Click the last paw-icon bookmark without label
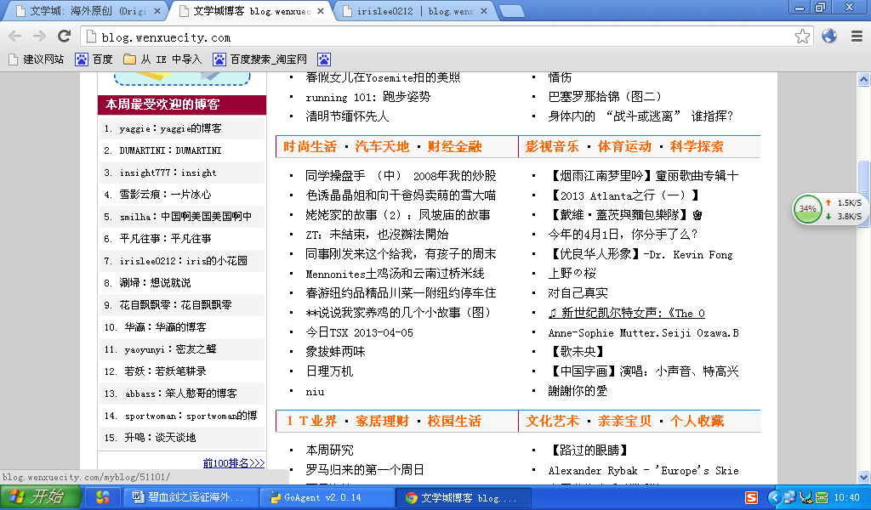This screenshot has width=871, height=510. click(324, 59)
